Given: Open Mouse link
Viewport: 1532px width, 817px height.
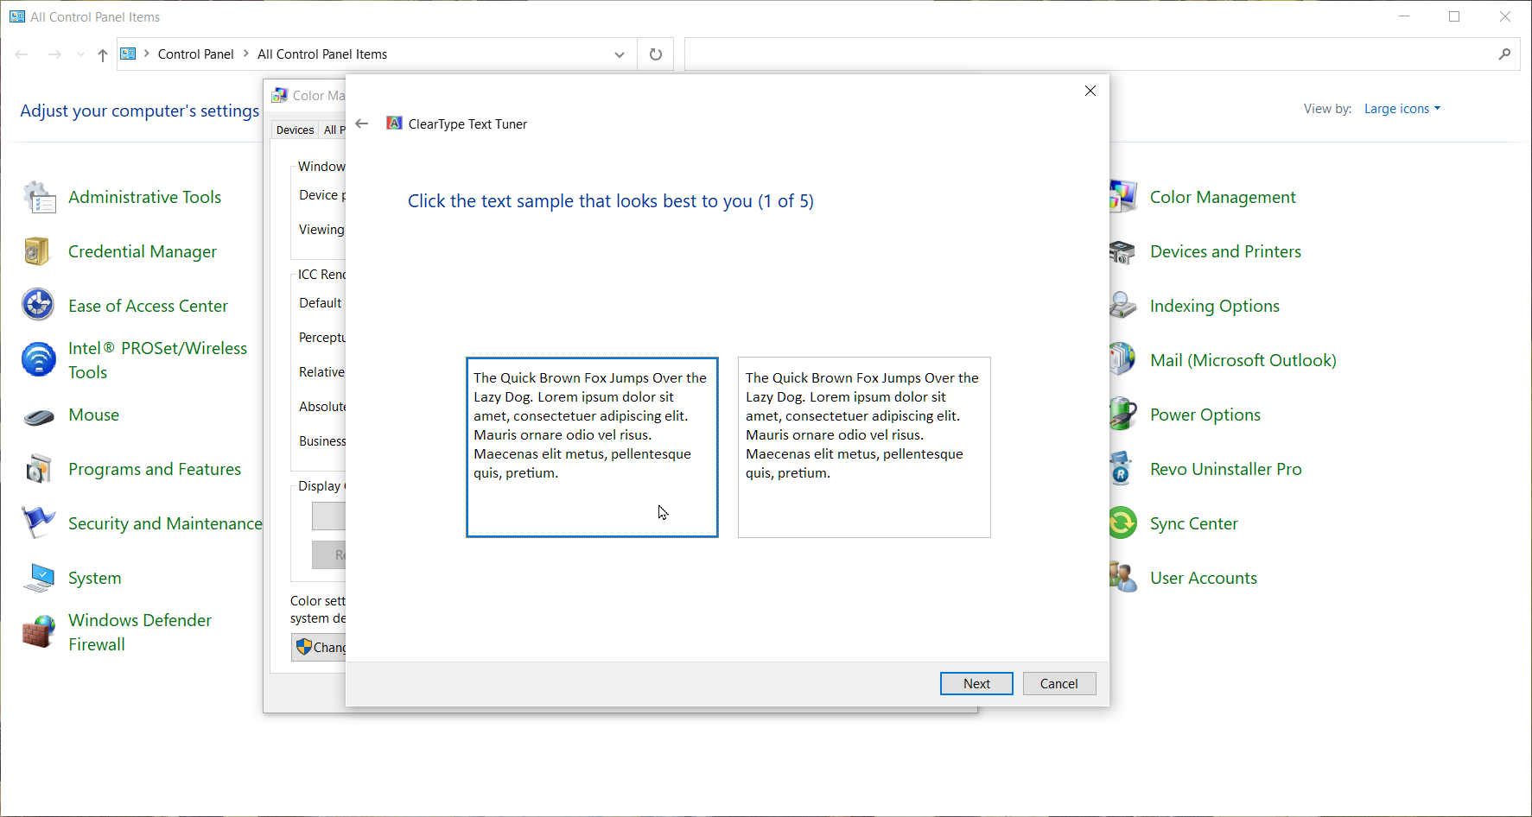Looking at the screenshot, I should click(94, 415).
